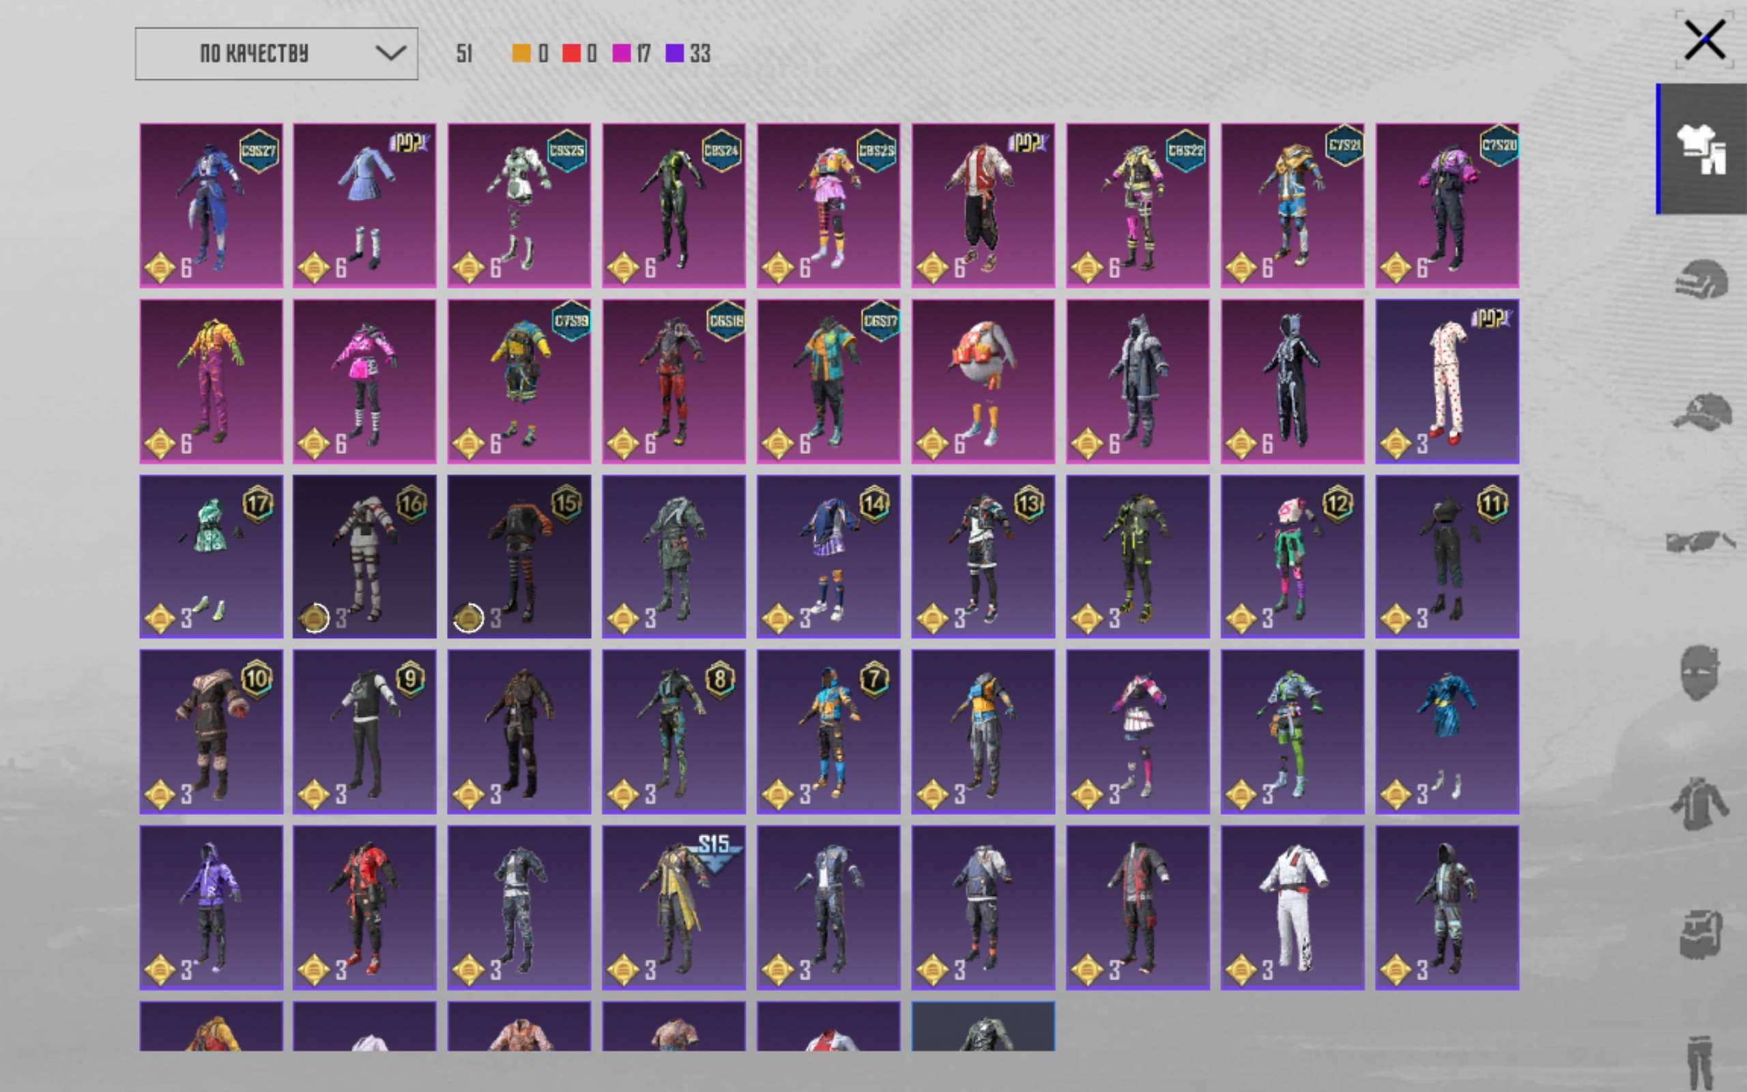The image size is (1747, 1092).
Task: Select the face mask category icon
Action: point(1699,672)
